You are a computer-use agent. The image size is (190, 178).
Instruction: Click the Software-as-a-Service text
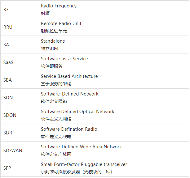[x=64, y=59]
